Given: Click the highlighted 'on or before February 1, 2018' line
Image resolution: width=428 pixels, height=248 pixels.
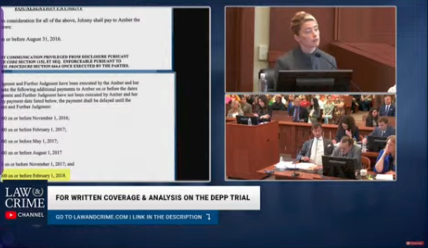Looking at the screenshot, I should click(x=35, y=175).
